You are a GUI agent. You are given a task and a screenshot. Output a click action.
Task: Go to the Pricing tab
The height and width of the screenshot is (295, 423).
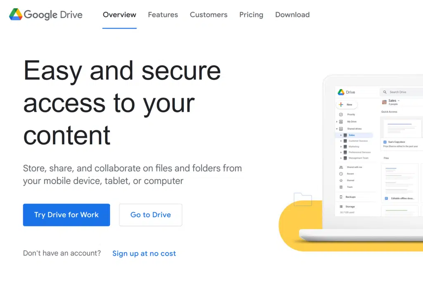[251, 15]
